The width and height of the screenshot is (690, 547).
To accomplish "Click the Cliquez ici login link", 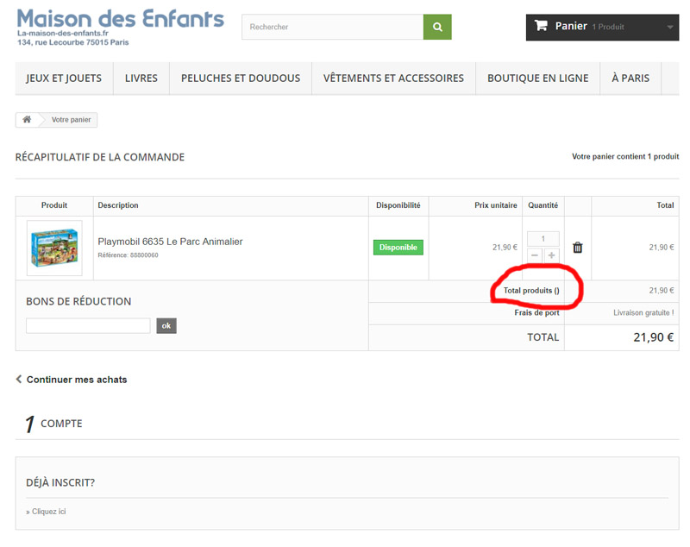I will [49, 512].
